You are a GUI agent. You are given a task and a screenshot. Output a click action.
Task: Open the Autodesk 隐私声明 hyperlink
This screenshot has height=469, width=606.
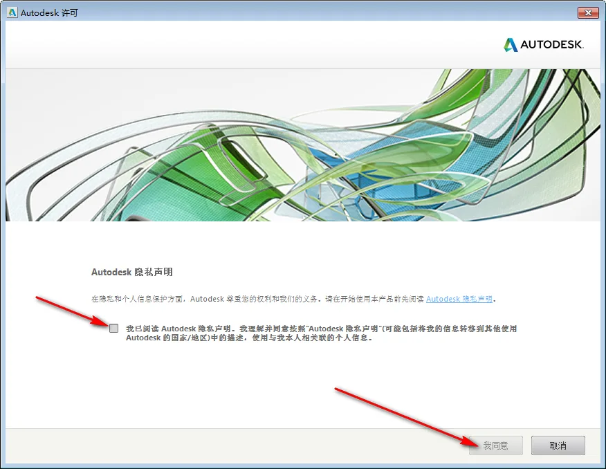point(459,299)
